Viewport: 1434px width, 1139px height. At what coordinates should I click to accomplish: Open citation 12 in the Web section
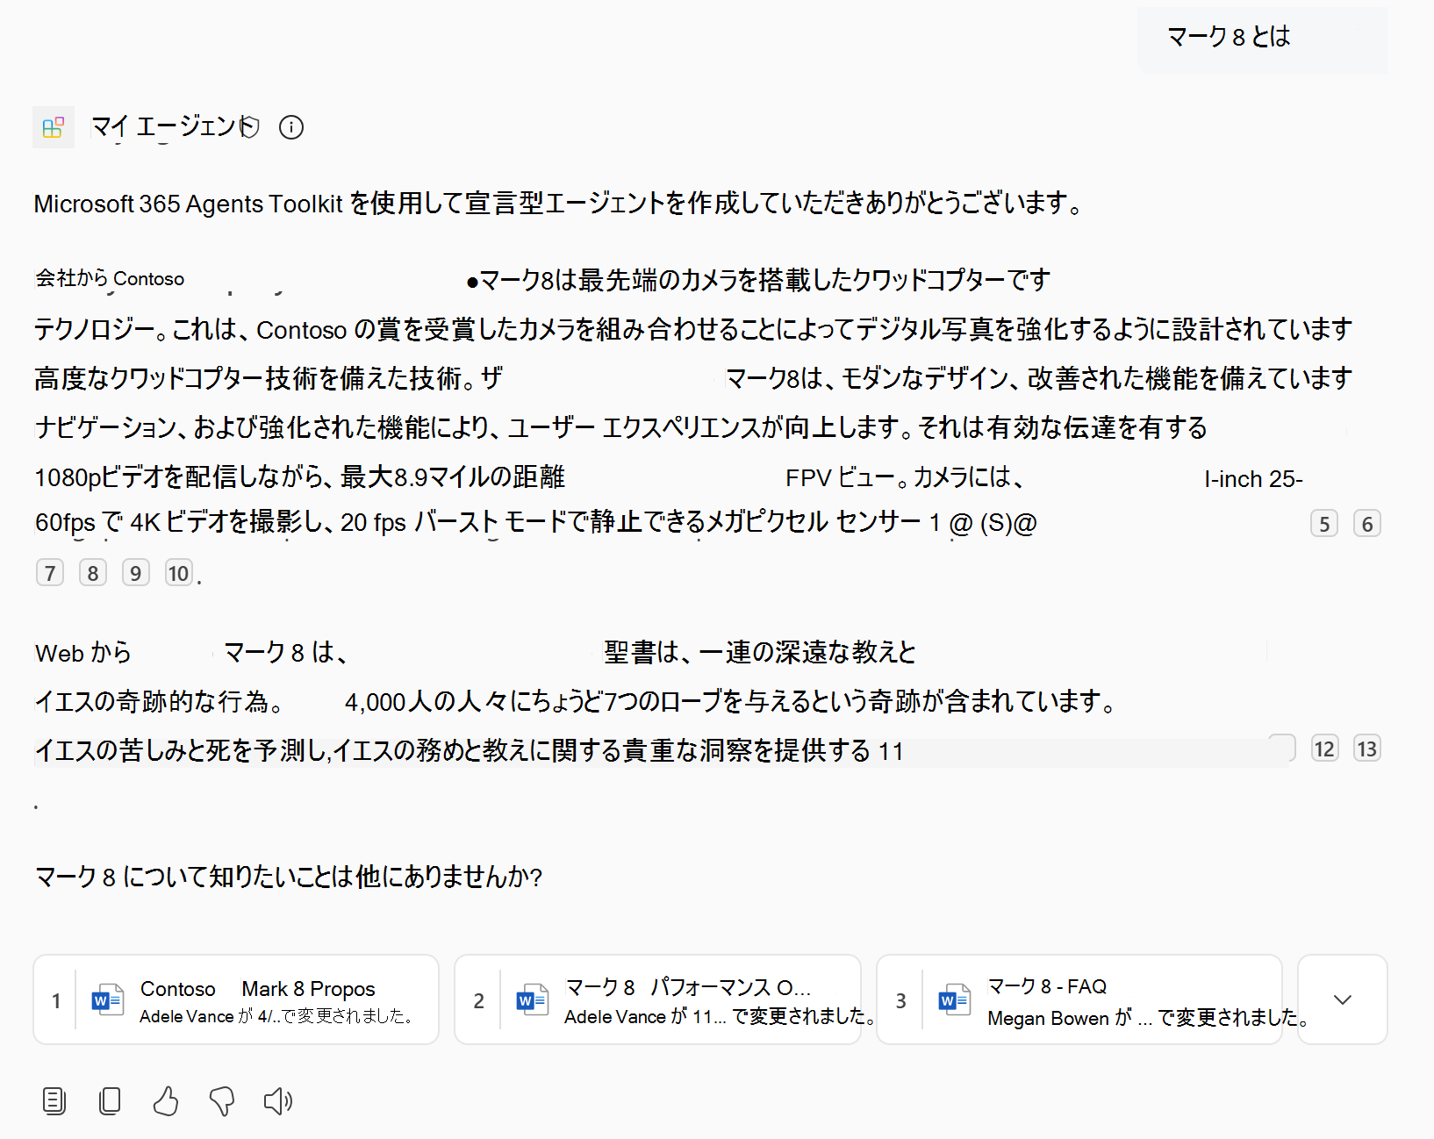1323,748
